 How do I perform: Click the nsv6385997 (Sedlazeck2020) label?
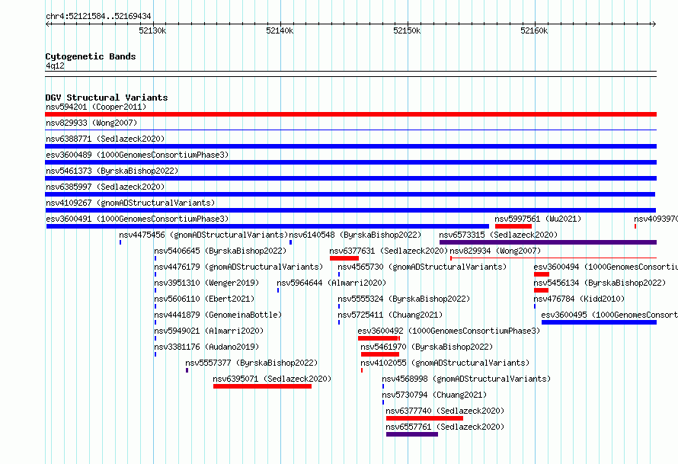click(105, 187)
